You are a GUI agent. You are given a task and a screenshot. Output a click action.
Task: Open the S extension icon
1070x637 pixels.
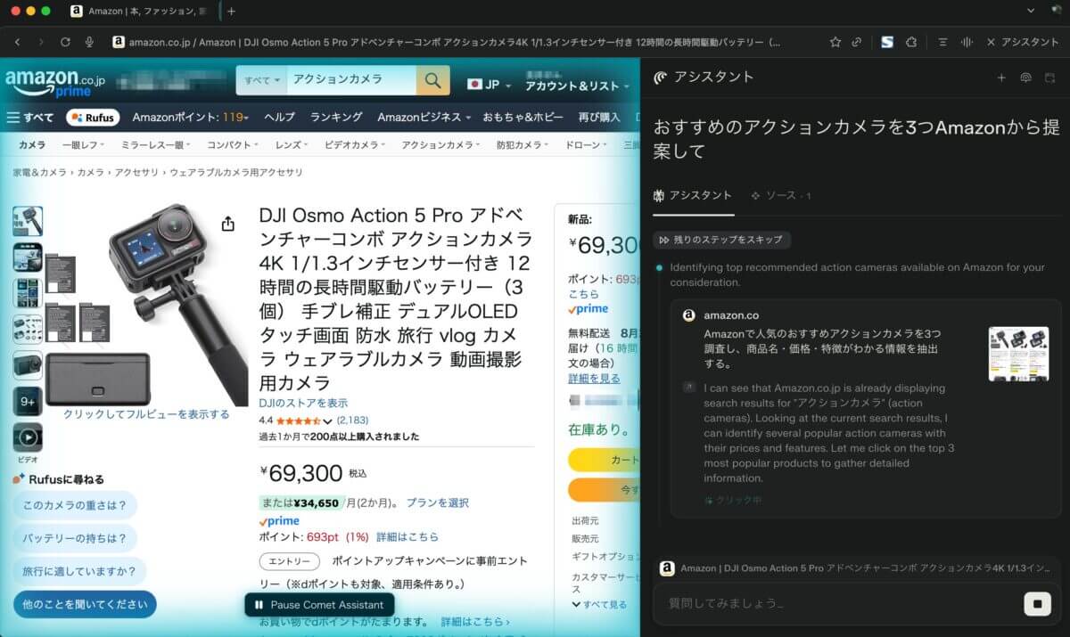887,42
